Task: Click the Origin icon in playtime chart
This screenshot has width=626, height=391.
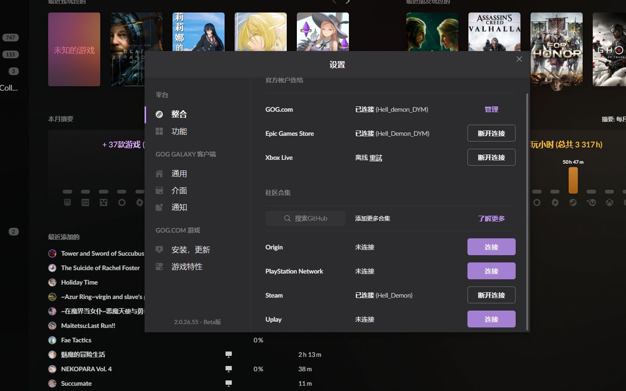Action: [x=555, y=203]
